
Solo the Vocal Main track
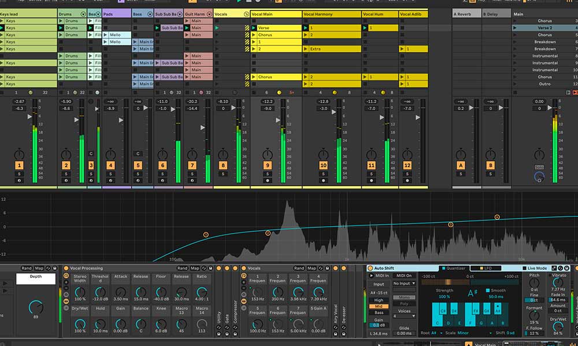click(268, 174)
